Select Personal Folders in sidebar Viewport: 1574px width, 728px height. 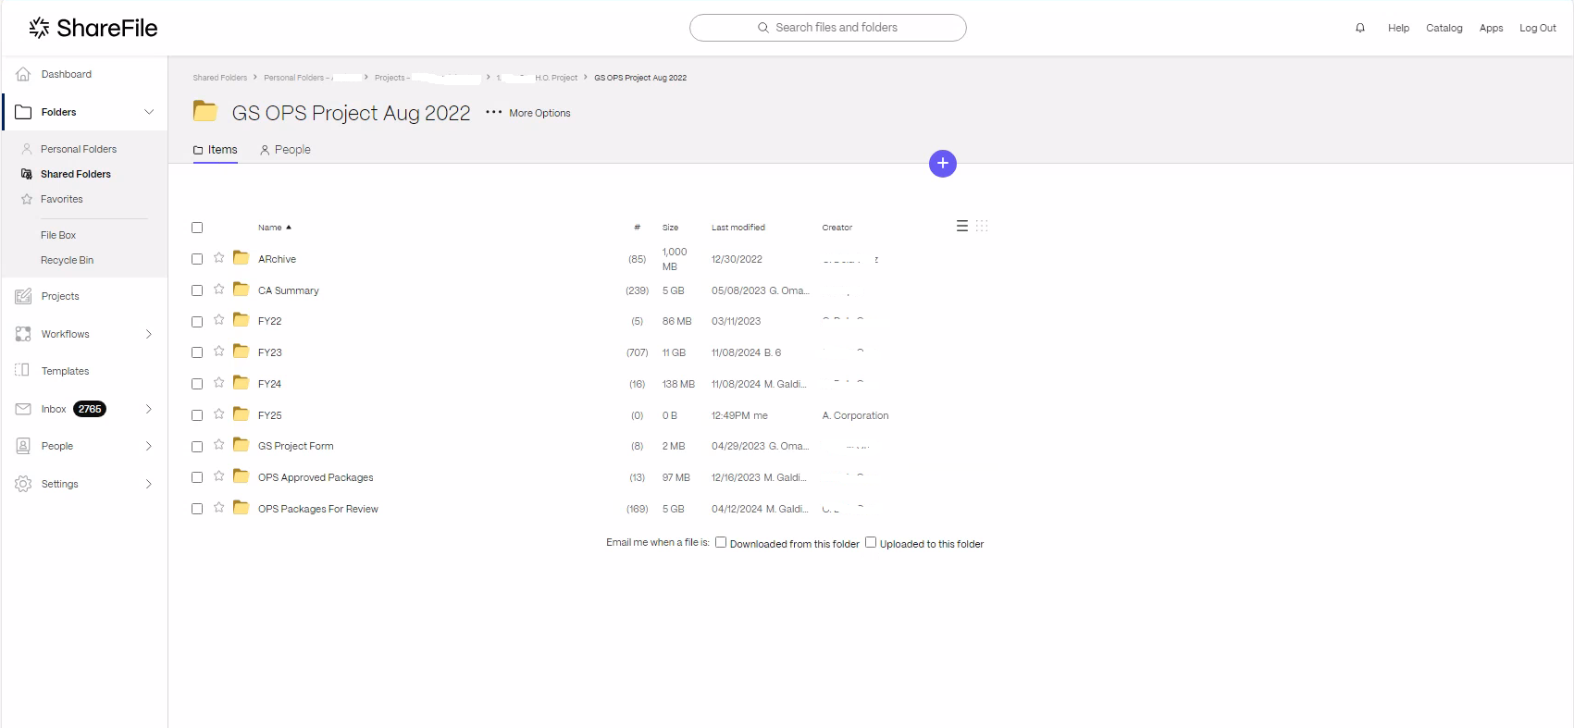[79, 149]
